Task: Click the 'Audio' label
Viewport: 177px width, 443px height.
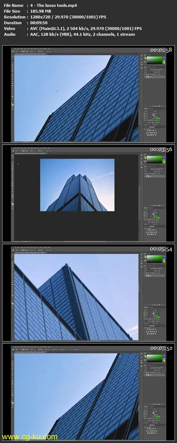Action: tap(9, 34)
